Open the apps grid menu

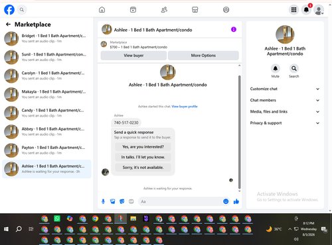(x=293, y=10)
